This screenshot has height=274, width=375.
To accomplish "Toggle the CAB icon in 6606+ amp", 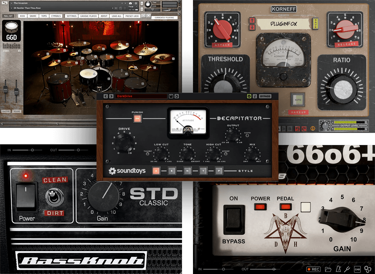I will pyautogui.click(x=357, y=269).
